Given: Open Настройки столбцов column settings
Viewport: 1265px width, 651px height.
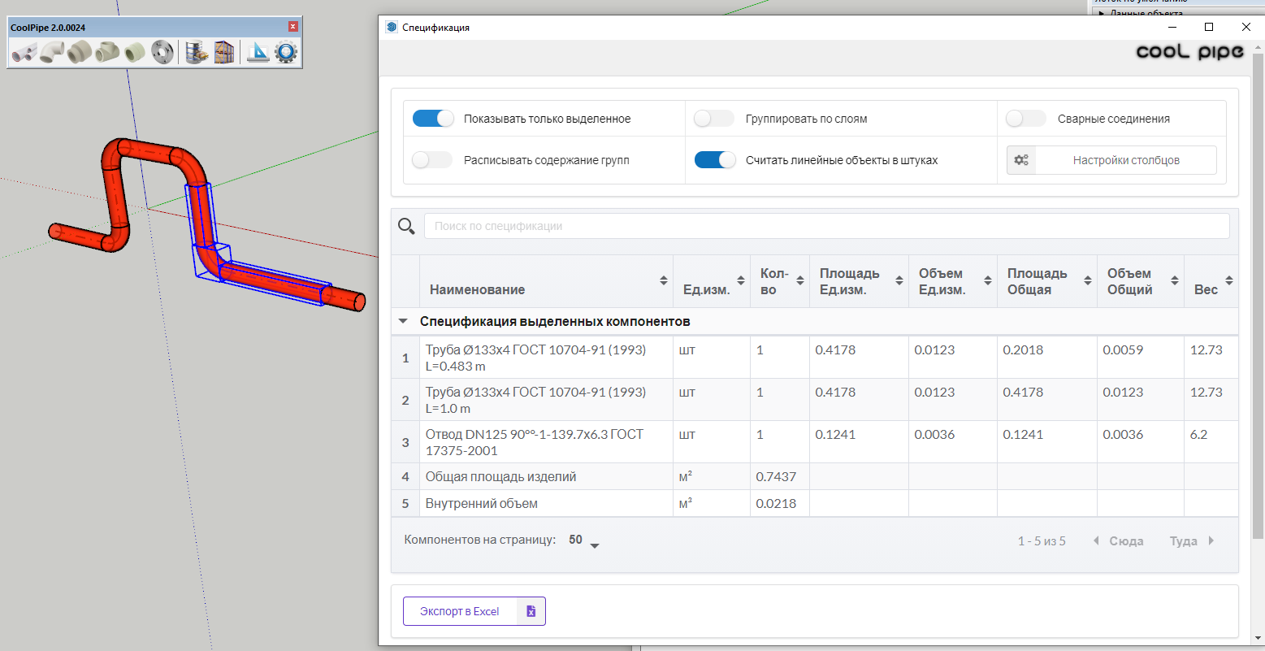Looking at the screenshot, I should pos(1111,160).
